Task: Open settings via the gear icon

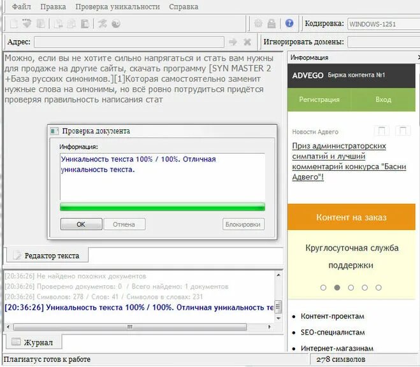Action: tap(258, 24)
